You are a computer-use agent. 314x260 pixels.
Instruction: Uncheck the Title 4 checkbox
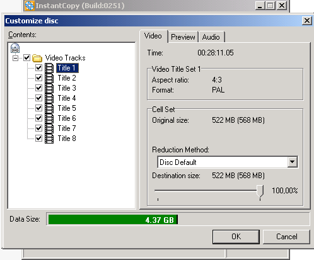pos(39,98)
